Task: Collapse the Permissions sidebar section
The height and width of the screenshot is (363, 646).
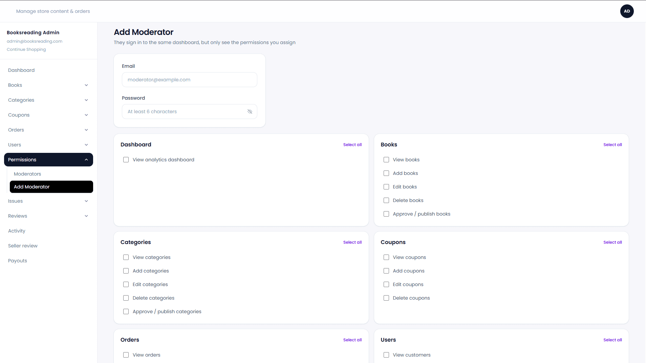Action: (x=48, y=160)
